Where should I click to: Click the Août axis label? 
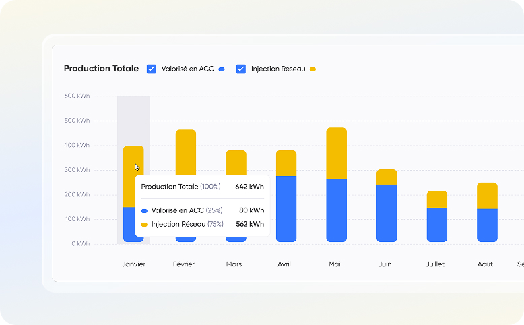[485, 264]
